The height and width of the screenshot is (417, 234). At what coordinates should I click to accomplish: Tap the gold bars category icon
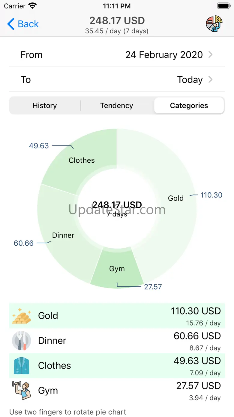[x=21, y=316]
